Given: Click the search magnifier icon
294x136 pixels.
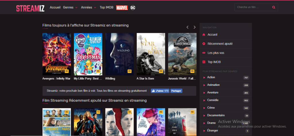Looking at the screenshot, I should (x=274, y=7).
